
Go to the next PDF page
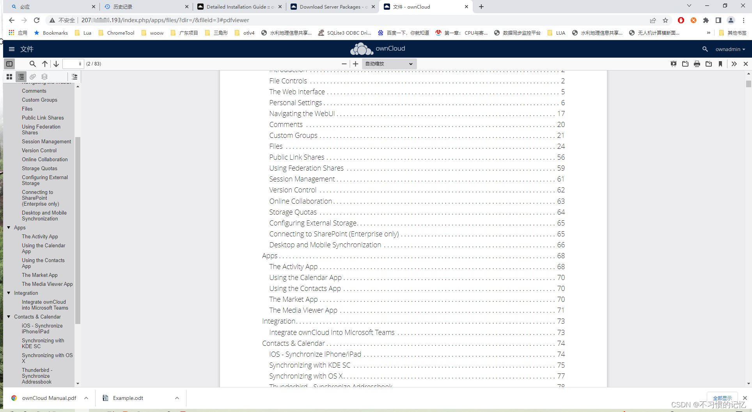click(56, 64)
